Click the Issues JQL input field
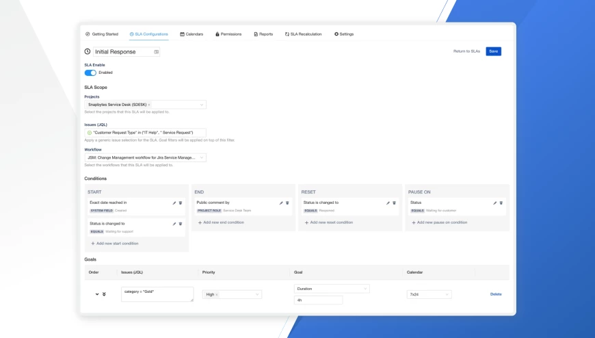 146,133
